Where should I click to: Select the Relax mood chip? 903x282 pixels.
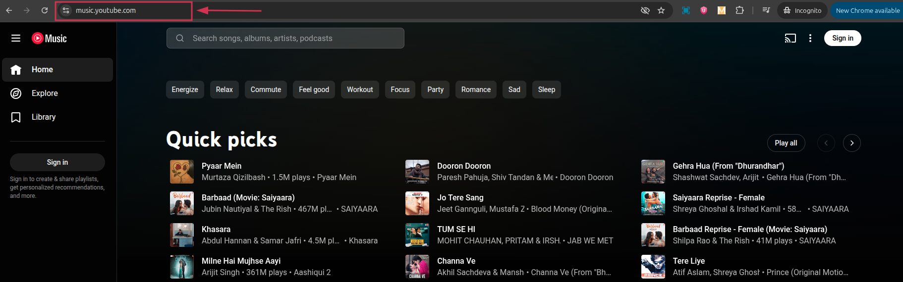point(225,90)
